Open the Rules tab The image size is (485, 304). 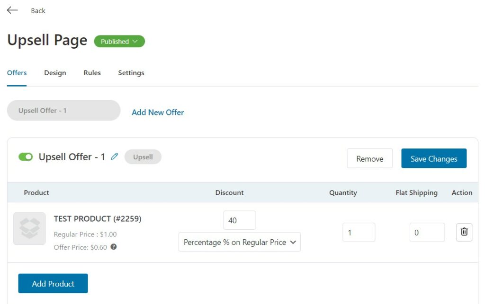click(x=92, y=73)
